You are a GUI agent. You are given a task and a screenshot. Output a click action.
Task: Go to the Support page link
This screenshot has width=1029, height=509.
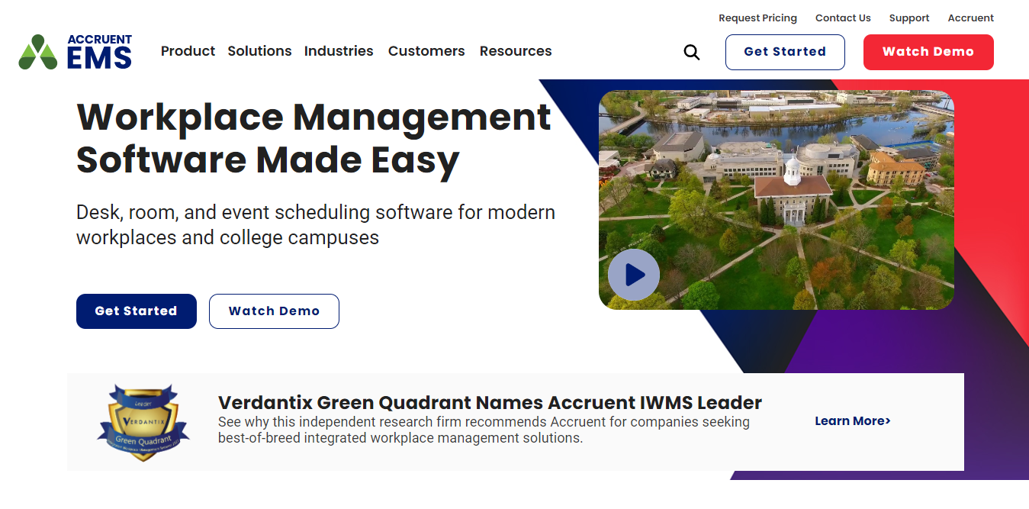point(909,18)
